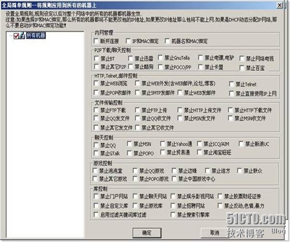
Task: Enable 禁止QQ in 聊天控制 group
Action: 96,145
